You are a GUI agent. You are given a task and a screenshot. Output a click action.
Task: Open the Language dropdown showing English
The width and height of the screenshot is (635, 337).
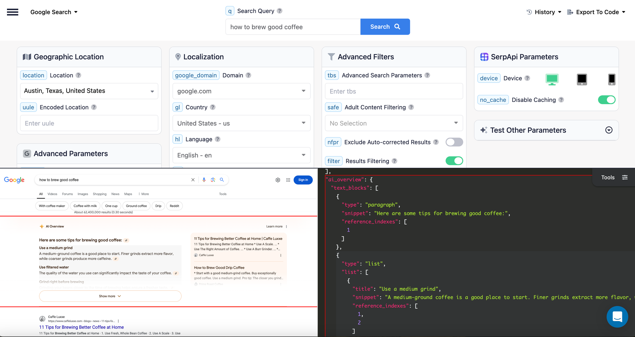(x=242, y=155)
